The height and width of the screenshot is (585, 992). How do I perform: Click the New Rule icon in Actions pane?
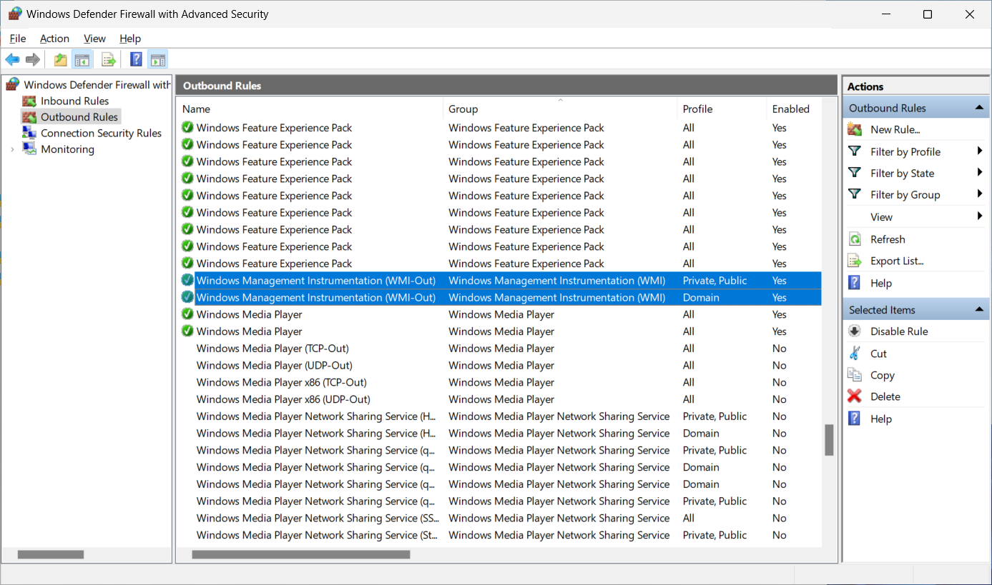pyautogui.click(x=855, y=129)
